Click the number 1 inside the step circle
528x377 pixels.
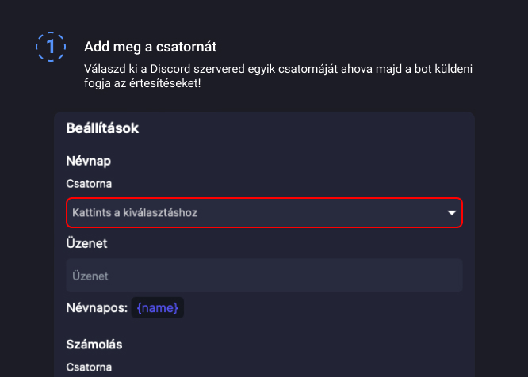(x=52, y=47)
